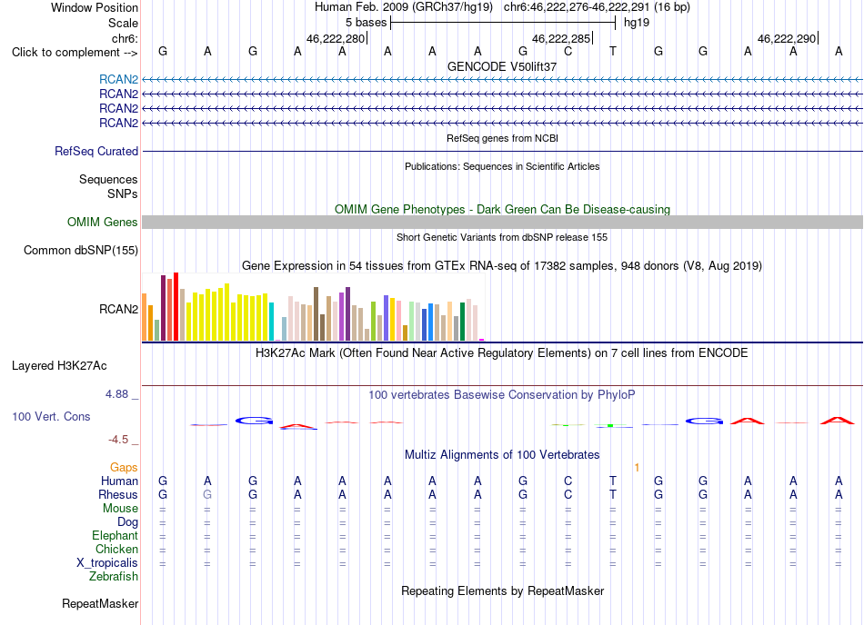Click the 46,222,280 position marker

[x=337, y=38]
